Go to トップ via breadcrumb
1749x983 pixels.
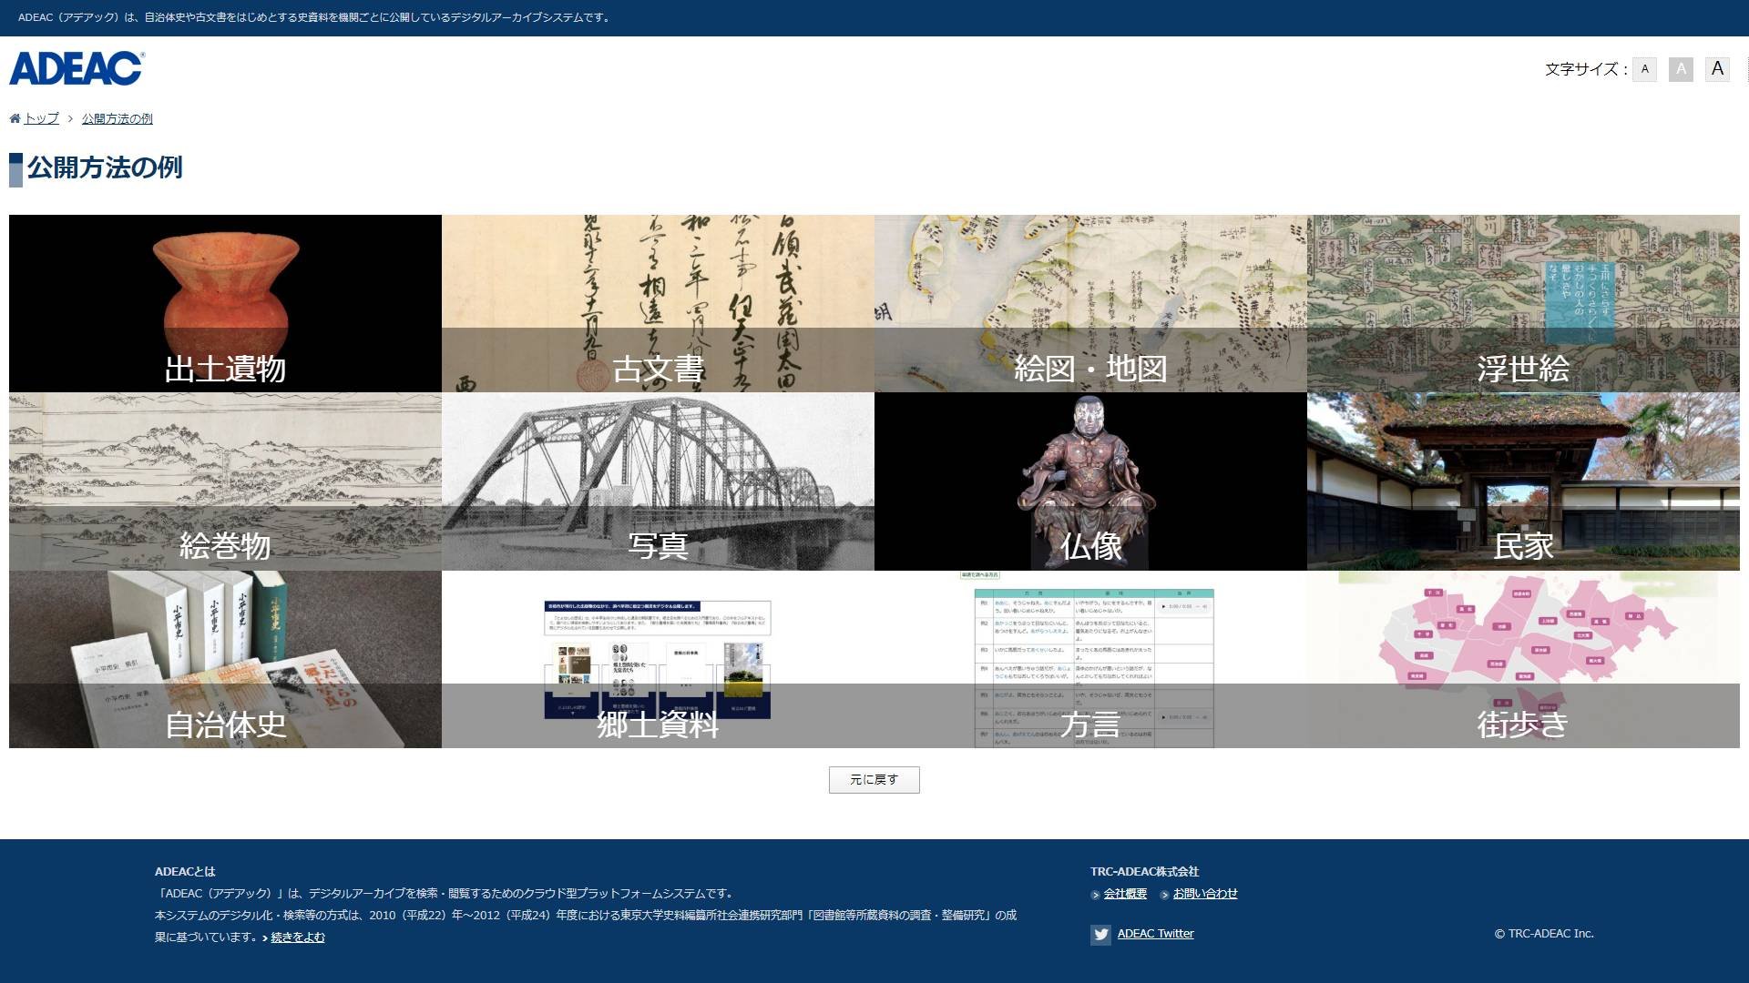point(41,118)
